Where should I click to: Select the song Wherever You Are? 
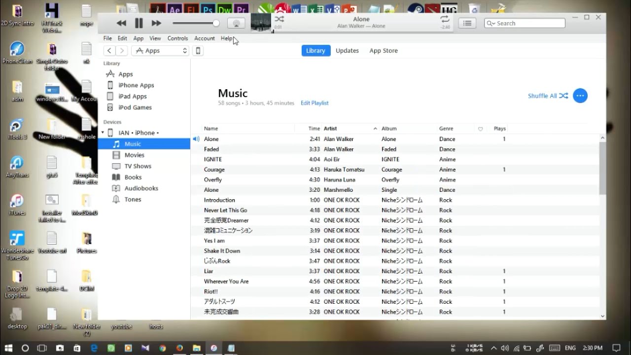pos(395,282)
